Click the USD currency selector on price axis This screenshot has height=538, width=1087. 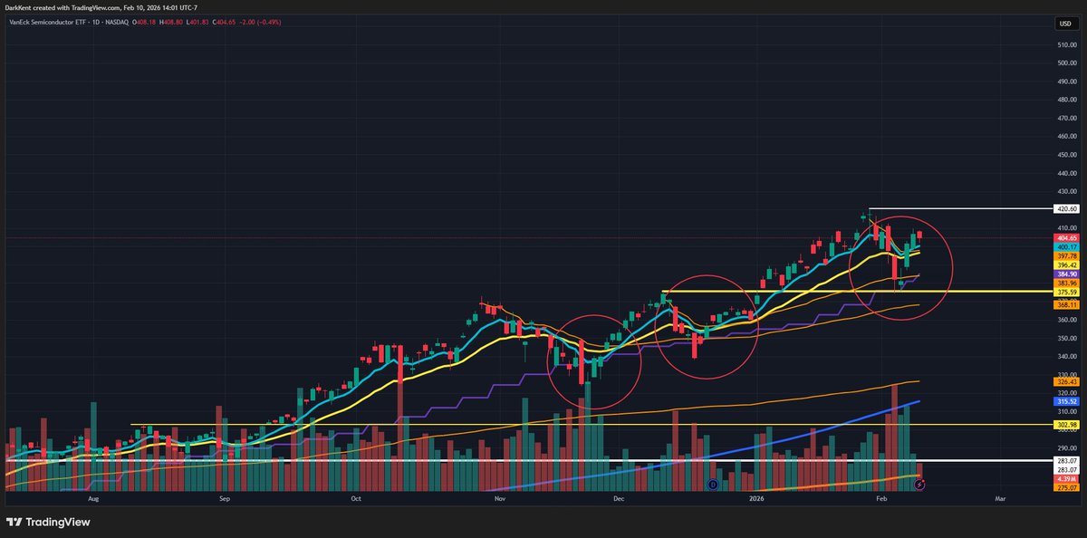1066,24
